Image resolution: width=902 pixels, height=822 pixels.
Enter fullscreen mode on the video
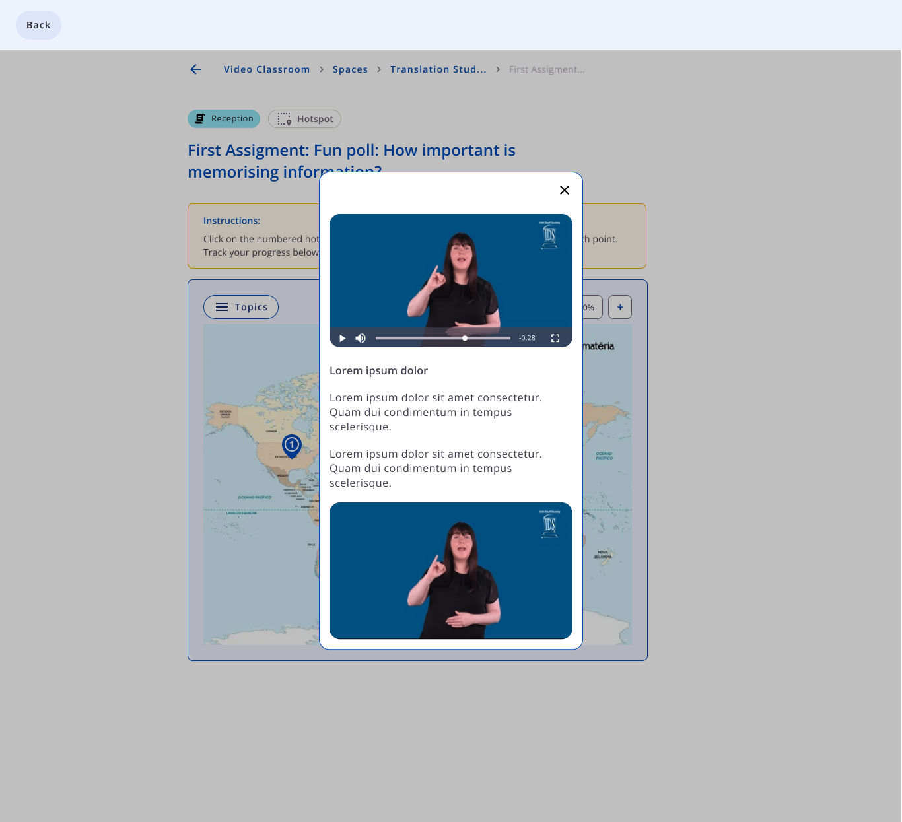555,338
